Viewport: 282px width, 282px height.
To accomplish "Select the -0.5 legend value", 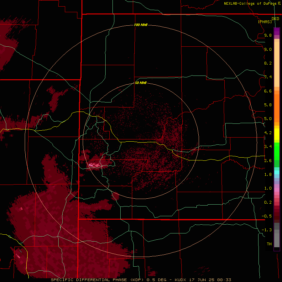I will pos(267,216).
